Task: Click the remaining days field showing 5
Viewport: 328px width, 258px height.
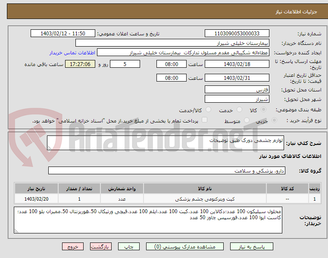Action: [125, 64]
